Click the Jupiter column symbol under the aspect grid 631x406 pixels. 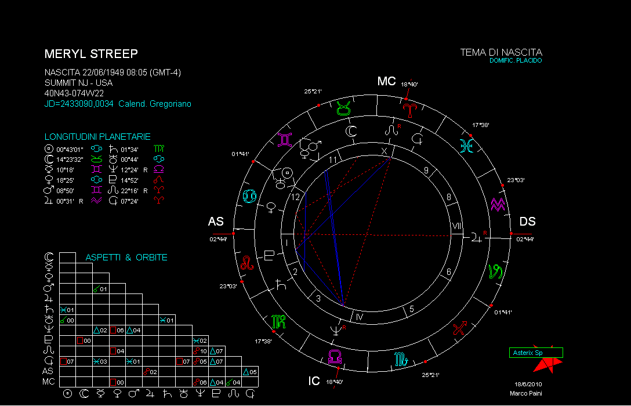point(150,394)
